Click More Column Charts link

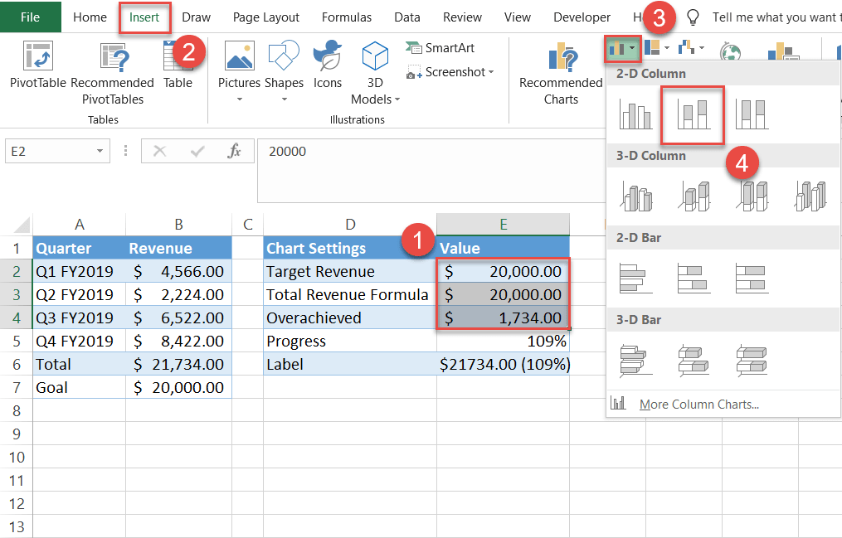[x=698, y=405]
